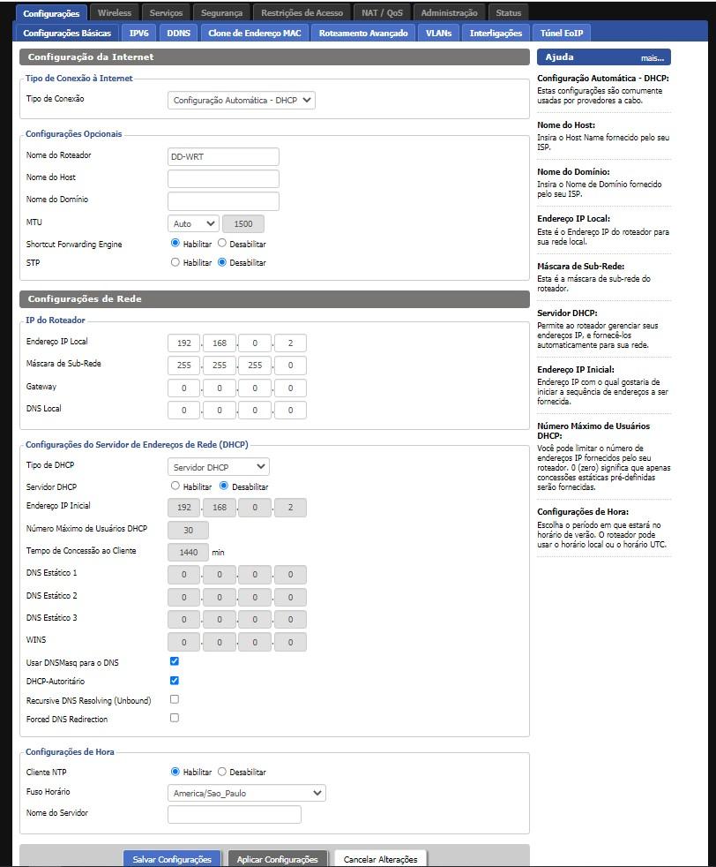Click Número Máximo de Usuários DHCP field

tap(188, 530)
